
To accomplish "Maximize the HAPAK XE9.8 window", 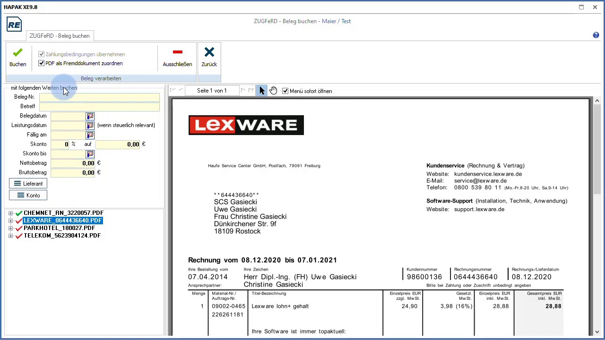I will click(581, 7).
